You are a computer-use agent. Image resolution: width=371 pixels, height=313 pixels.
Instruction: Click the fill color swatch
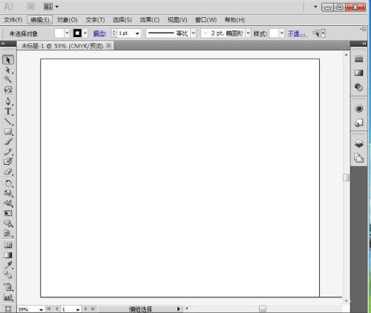59,33
